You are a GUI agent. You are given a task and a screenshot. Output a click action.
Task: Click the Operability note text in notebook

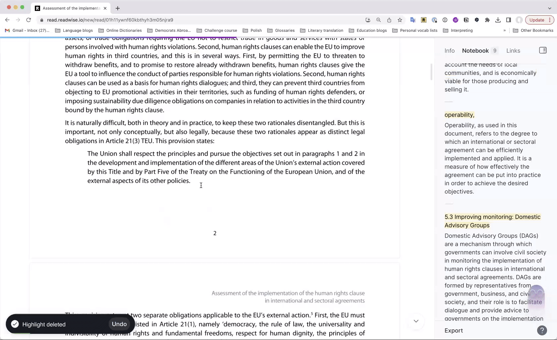point(493,158)
